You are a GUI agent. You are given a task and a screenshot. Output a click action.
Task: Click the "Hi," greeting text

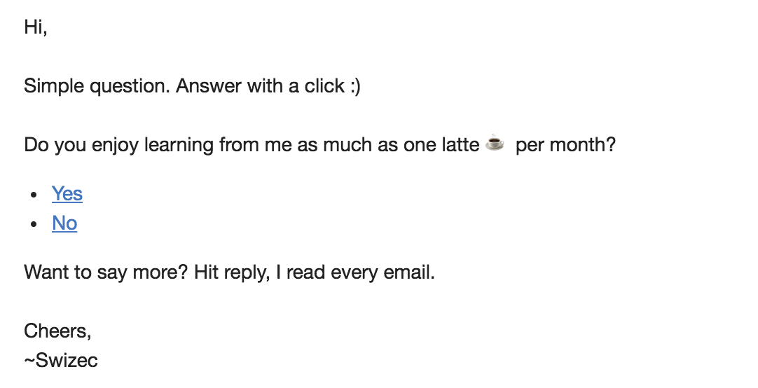tap(36, 27)
